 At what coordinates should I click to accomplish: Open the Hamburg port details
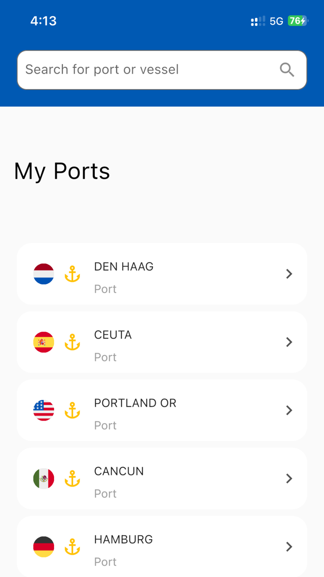[289, 546]
